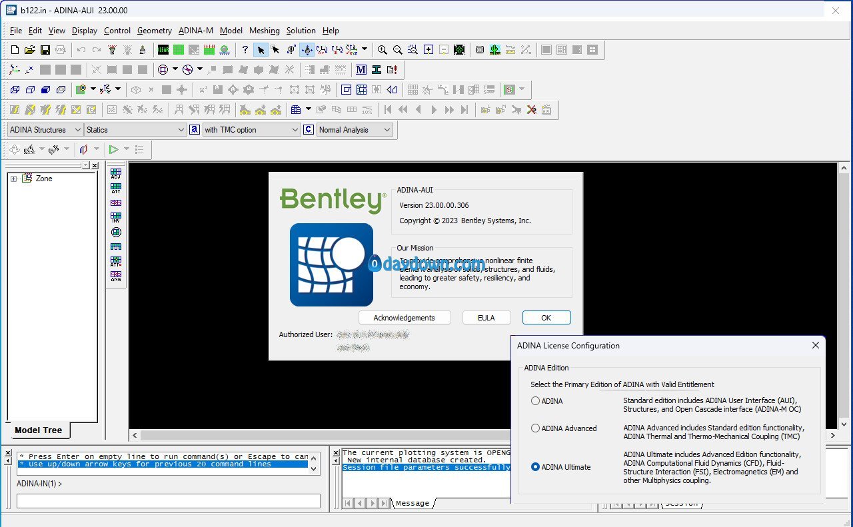The width and height of the screenshot is (853, 527).
Task: Click the Zoom in magnifier icon
Action: (x=383, y=50)
